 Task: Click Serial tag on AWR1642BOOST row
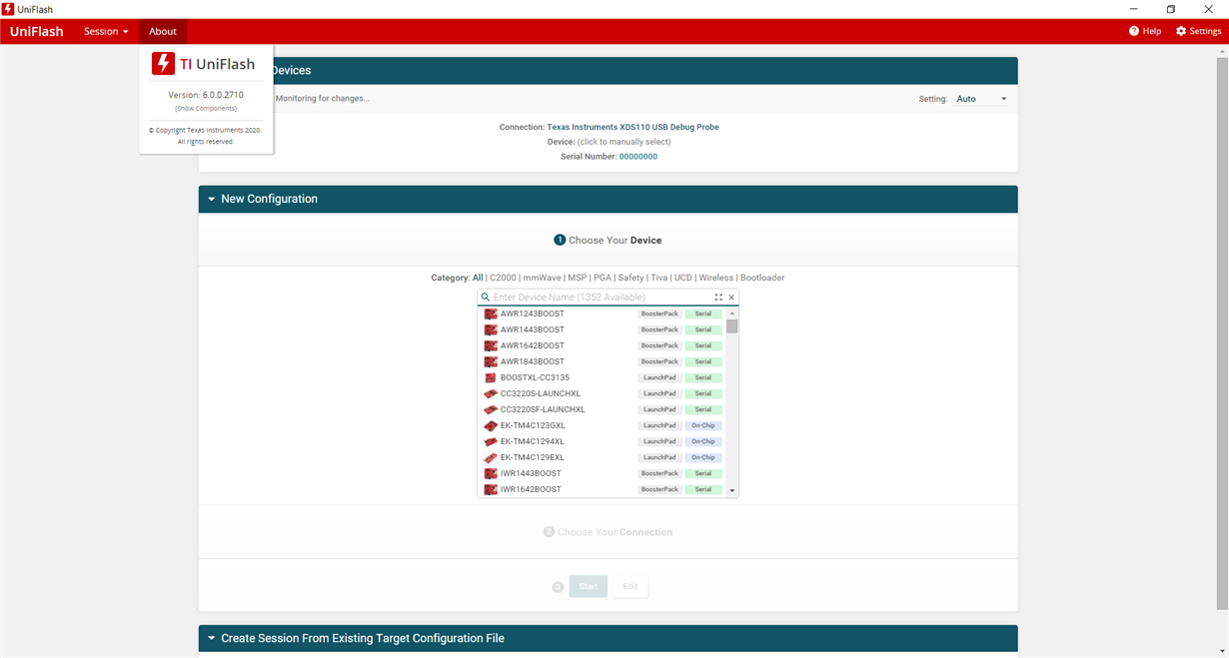click(703, 345)
